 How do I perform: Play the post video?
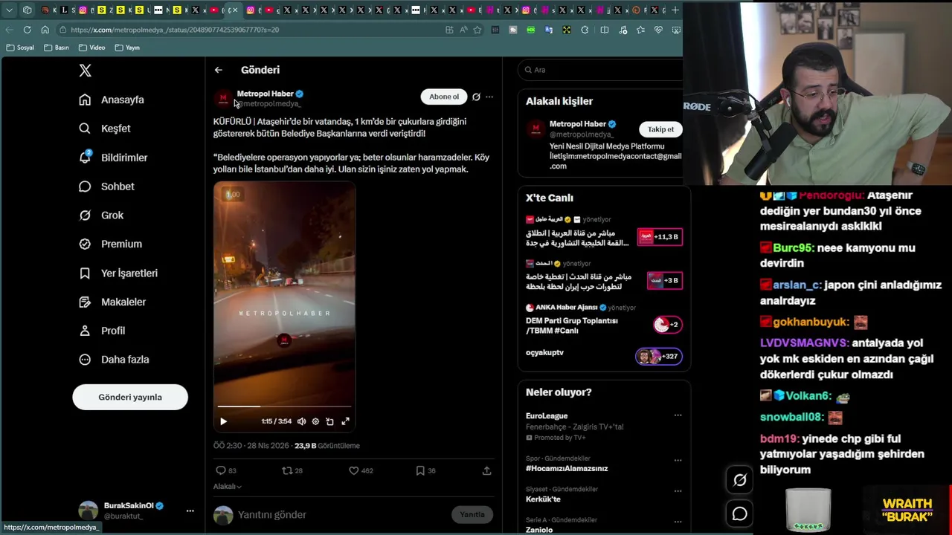pyautogui.click(x=223, y=421)
